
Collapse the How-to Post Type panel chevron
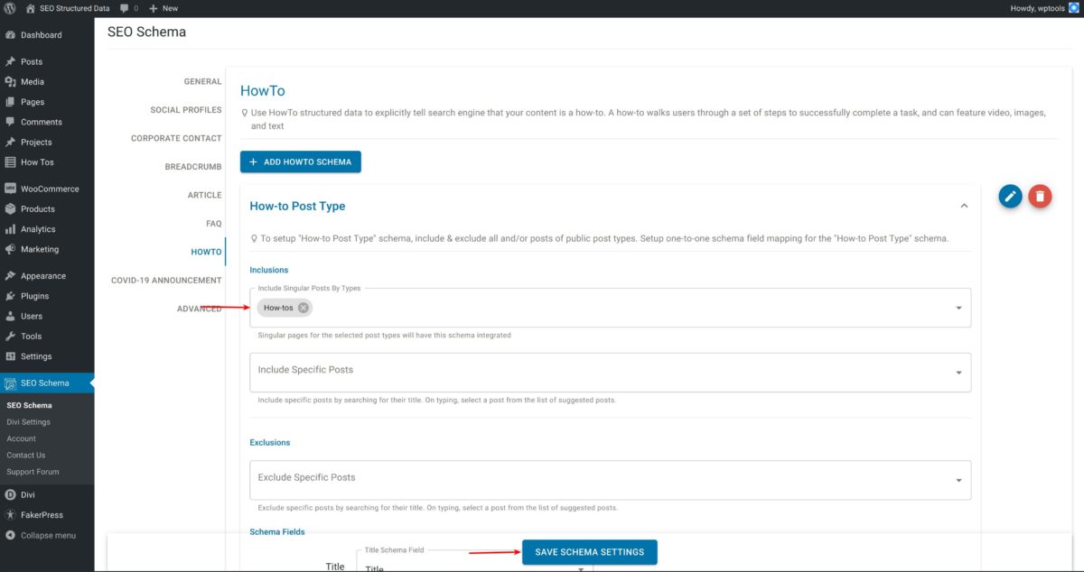965,206
